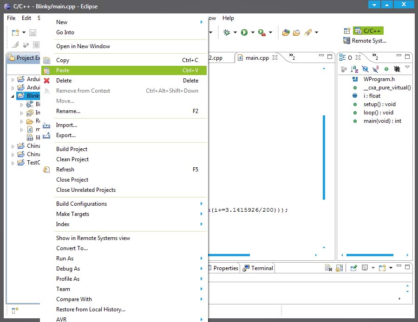Image resolution: width=418 pixels, height=322 pixels.
Task: Click the Search flashlight toolbar icon
Action: (308, 32)
